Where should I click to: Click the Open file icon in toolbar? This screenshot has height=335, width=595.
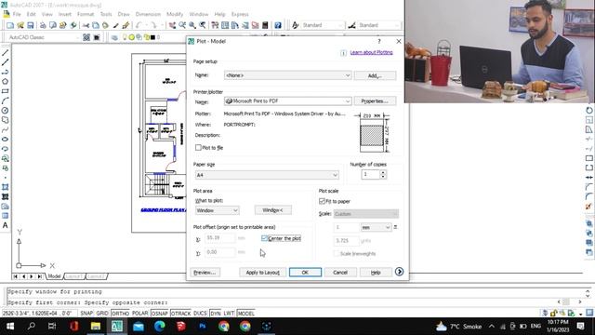[20, 25]
